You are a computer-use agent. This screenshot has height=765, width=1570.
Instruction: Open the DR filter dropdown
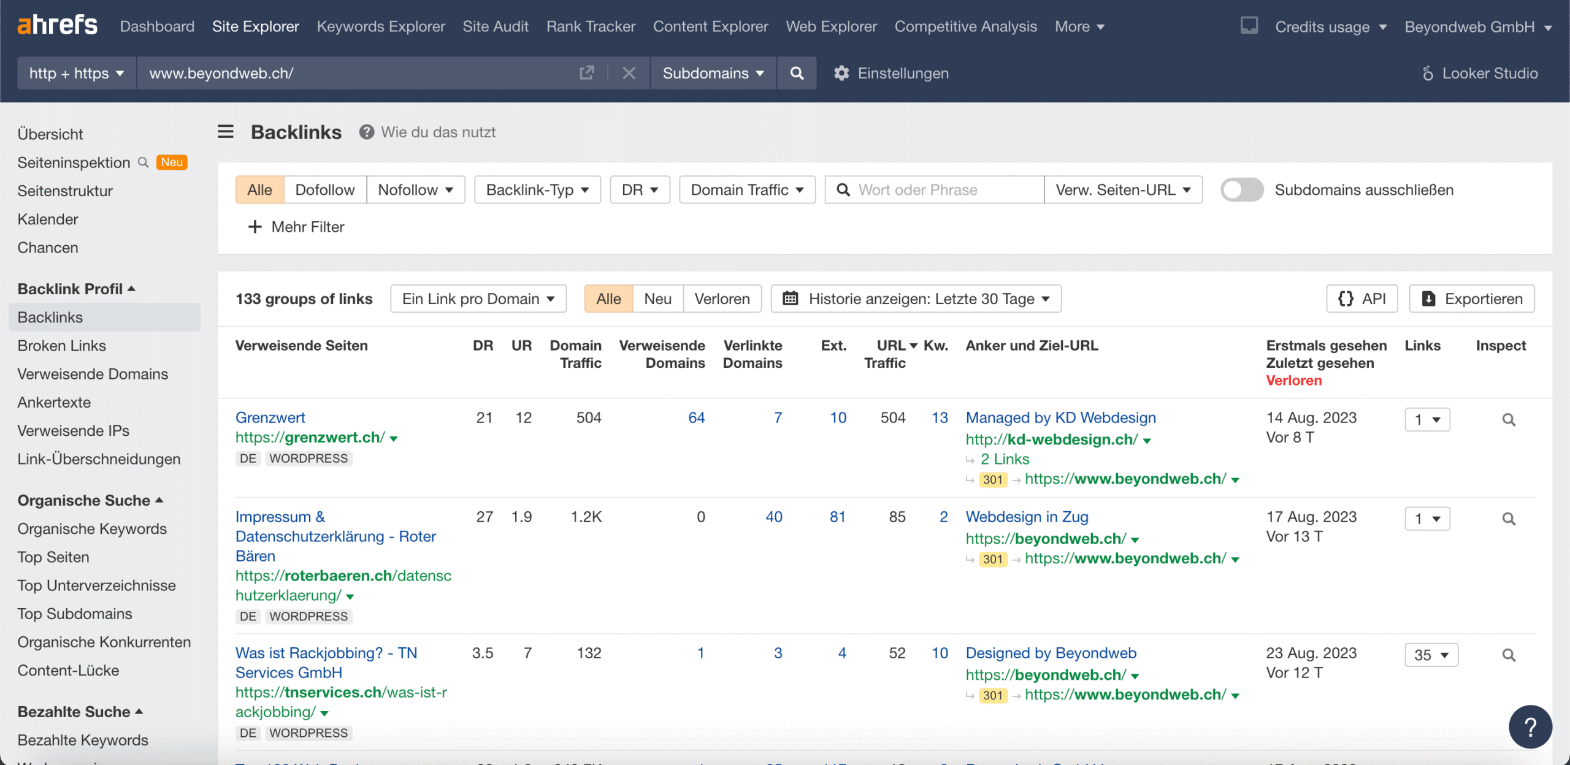point(640,190)
